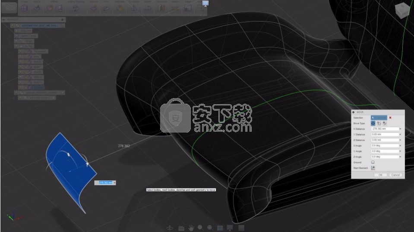
Task: Open the Y Angle dropdown arrow
Action: click(400, 151)
